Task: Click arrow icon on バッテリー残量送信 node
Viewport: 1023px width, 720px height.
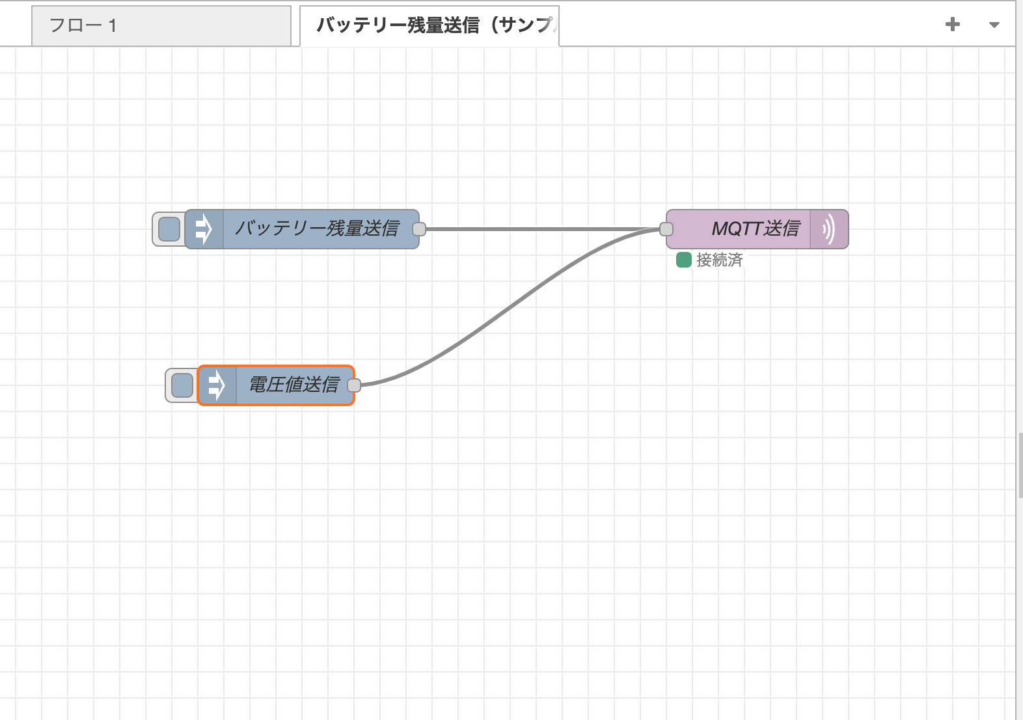Action: [x=204, y=229]
